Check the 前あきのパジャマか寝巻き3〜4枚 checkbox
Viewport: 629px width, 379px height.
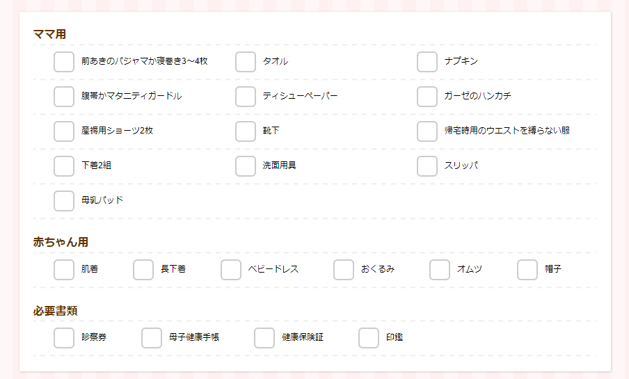[64, 62]
